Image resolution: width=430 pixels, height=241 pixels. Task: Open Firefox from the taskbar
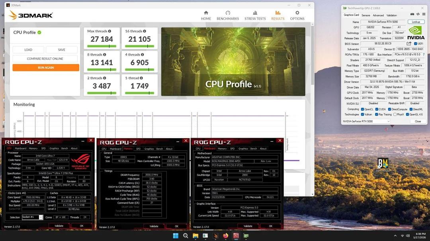(x=226, y=236)
